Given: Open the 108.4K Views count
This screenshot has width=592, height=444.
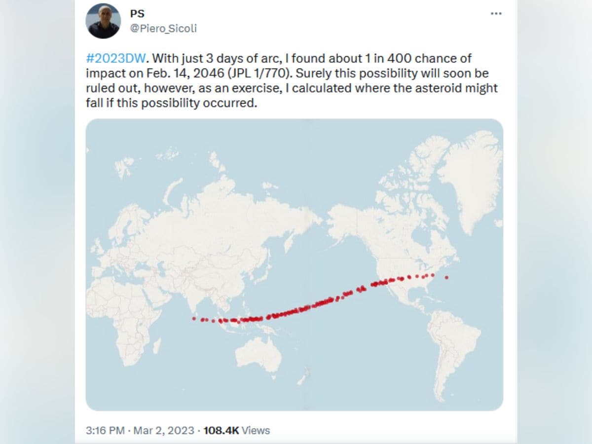Looking at the screenshot, I should [237, 430].
